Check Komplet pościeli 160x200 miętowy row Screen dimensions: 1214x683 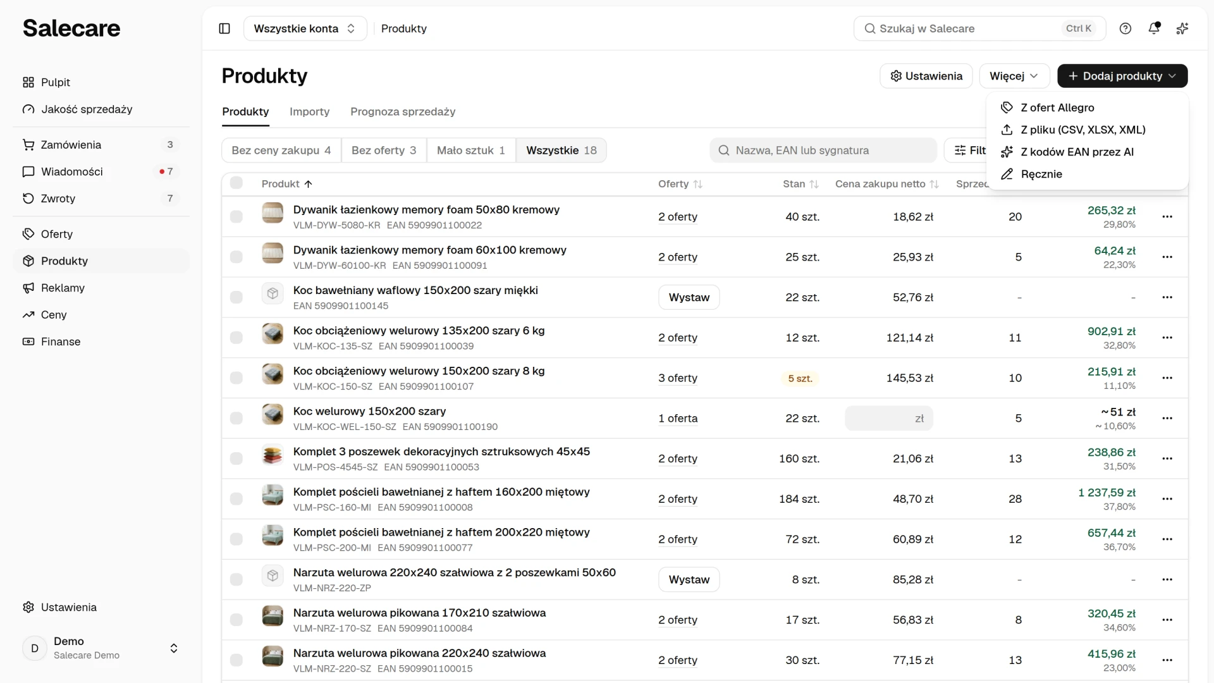click(236, 499)
